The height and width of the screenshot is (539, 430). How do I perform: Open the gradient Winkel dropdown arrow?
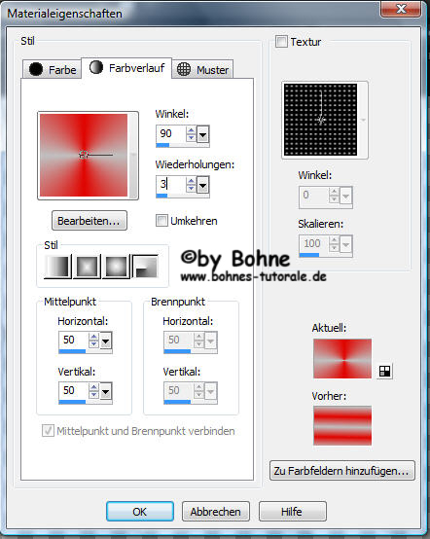203,134
